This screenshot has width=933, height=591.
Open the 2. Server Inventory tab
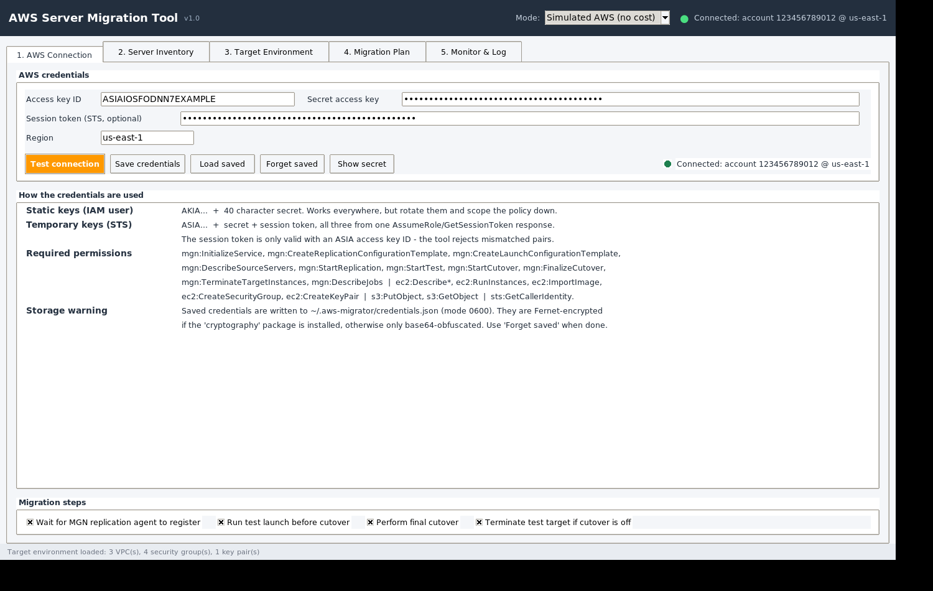pos(156,52)
